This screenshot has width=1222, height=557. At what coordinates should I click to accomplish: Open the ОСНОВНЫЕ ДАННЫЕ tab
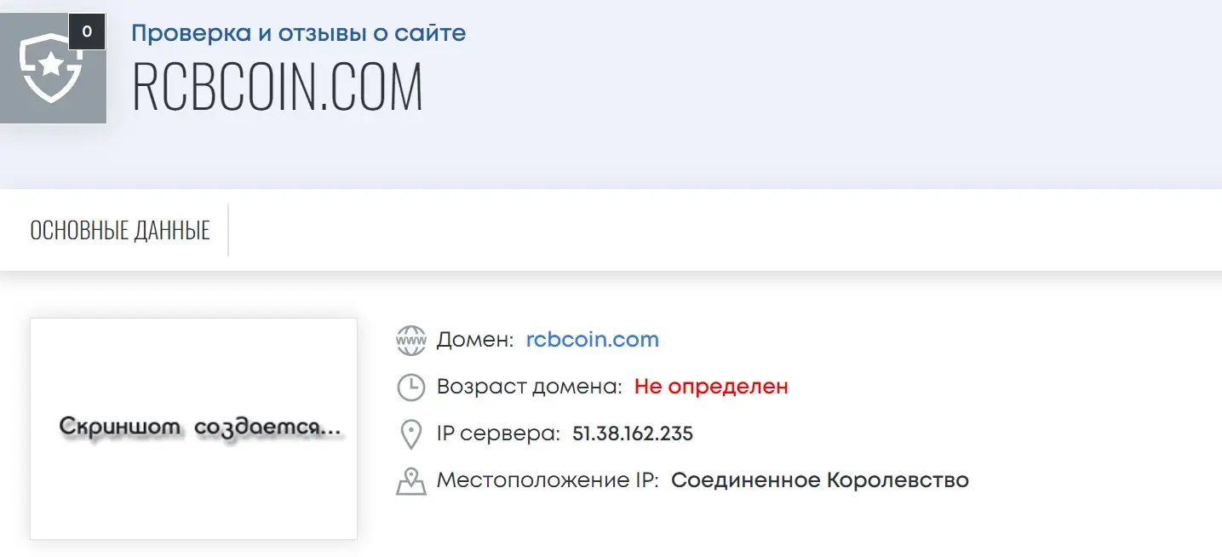[x=120, y=230]
